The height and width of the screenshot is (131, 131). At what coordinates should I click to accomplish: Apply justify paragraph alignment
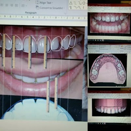(x=16, y=5)
